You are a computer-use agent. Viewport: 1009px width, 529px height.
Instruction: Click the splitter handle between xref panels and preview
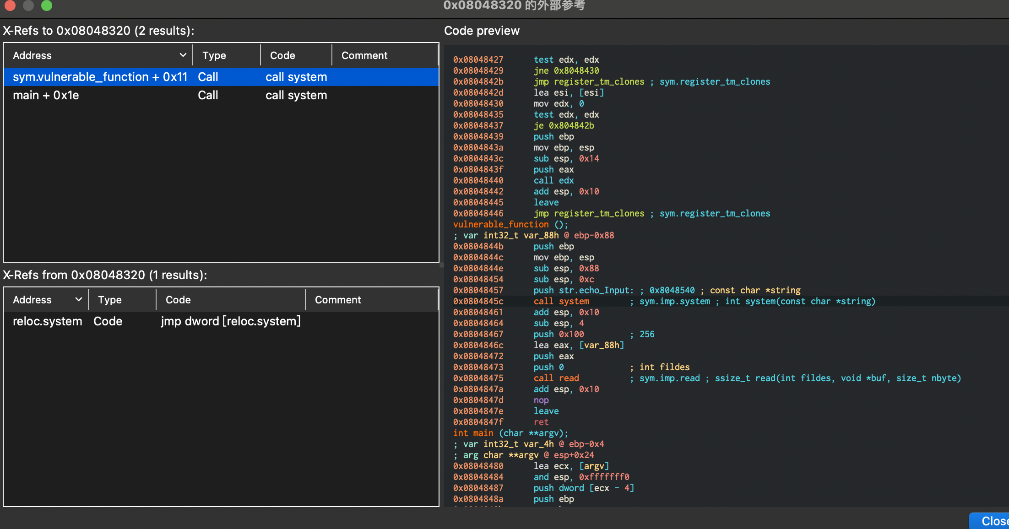(x=442, y=265)
